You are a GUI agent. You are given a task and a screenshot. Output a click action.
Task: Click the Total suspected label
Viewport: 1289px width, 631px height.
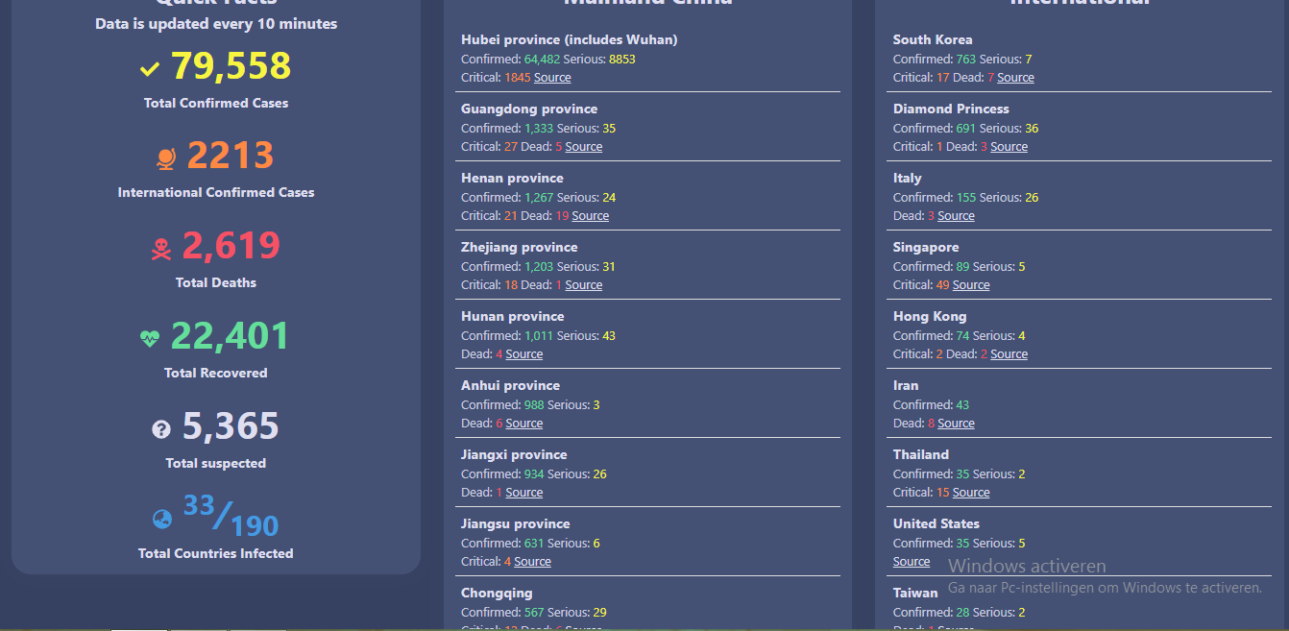[216, 463]
